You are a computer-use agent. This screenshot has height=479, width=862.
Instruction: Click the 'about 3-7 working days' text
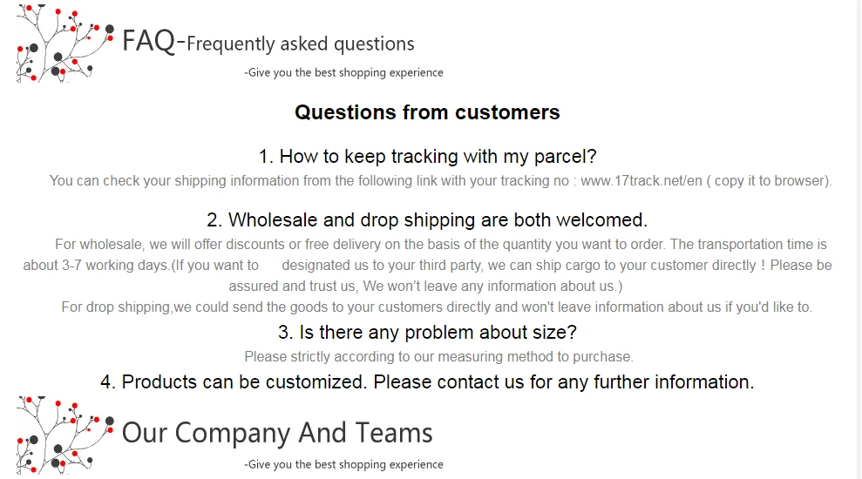point(96,266)
